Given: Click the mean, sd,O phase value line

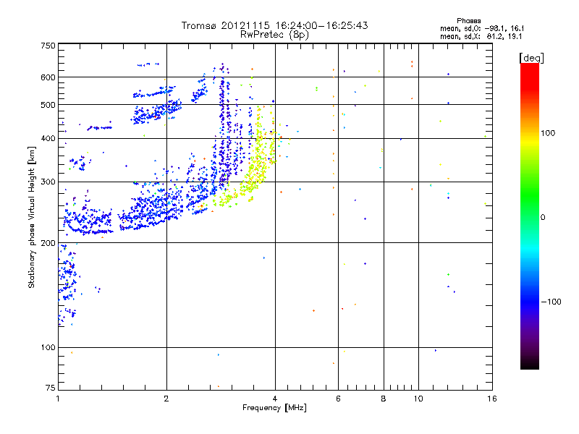Looking at the screenshot, I should [482, 28].
